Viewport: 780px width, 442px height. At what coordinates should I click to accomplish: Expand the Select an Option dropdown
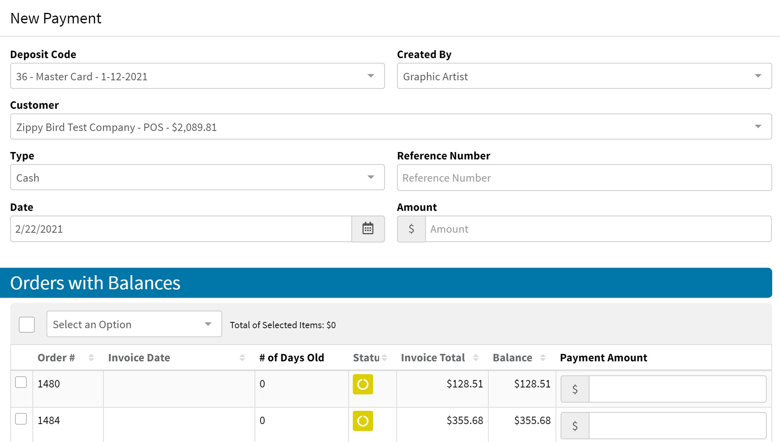point(134,324)
